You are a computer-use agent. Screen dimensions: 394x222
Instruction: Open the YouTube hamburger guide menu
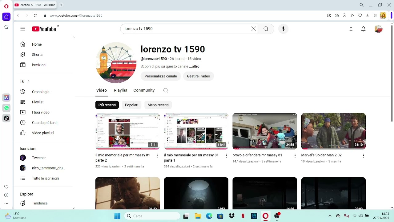pyautogui.click(x=23, y=29)
